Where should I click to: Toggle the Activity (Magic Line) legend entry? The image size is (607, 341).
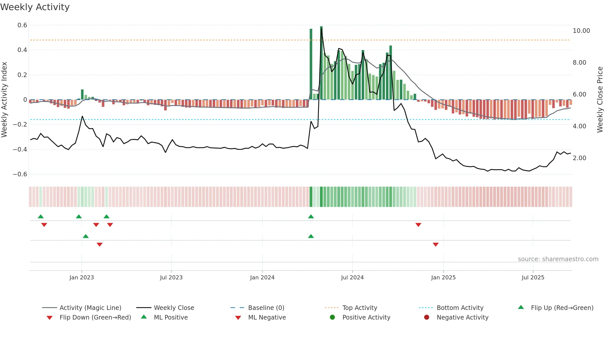82,308
